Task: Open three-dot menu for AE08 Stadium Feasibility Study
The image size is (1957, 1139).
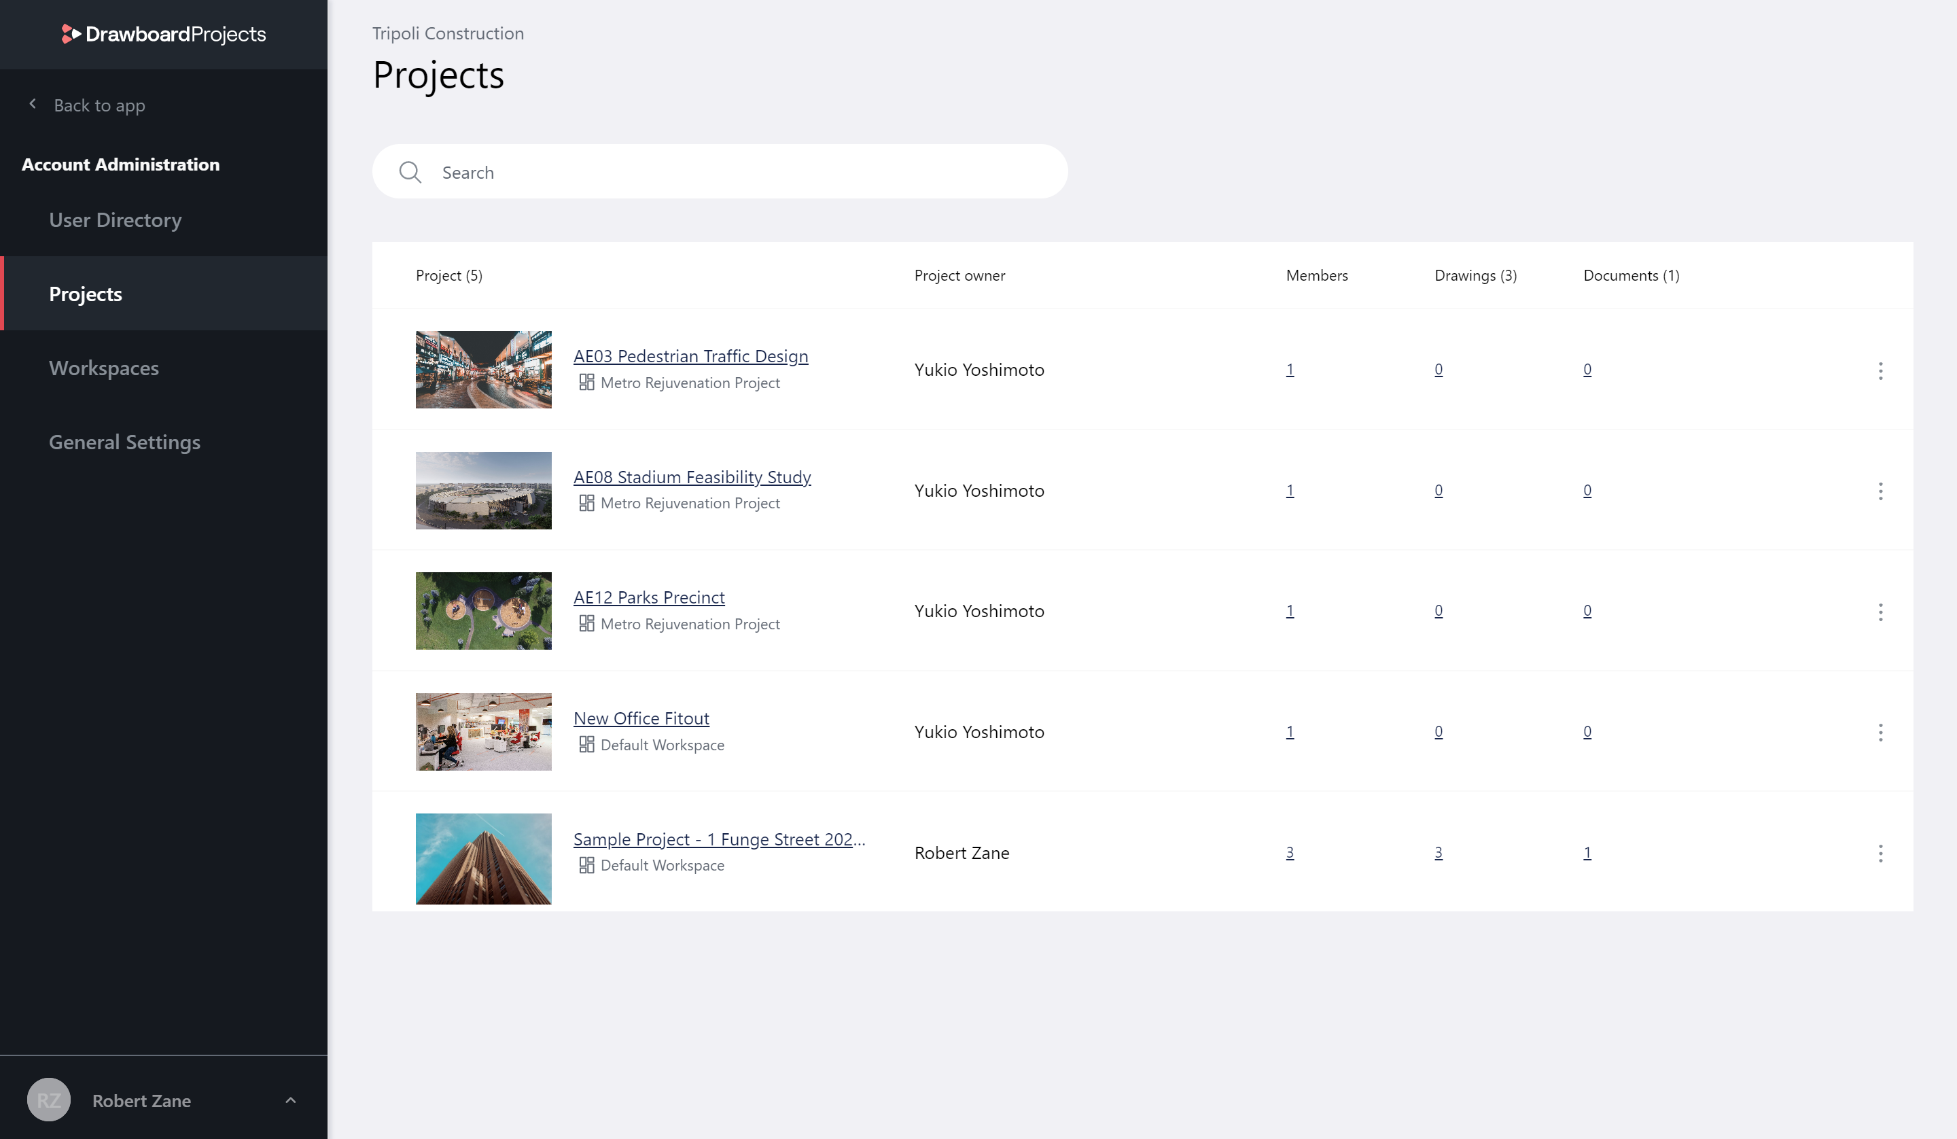Action: (x=1880, y=491)
